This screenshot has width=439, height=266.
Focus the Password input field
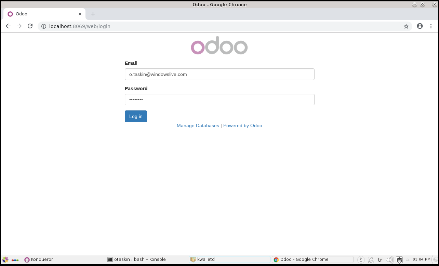pyautogui.click(x=219, y=99)
